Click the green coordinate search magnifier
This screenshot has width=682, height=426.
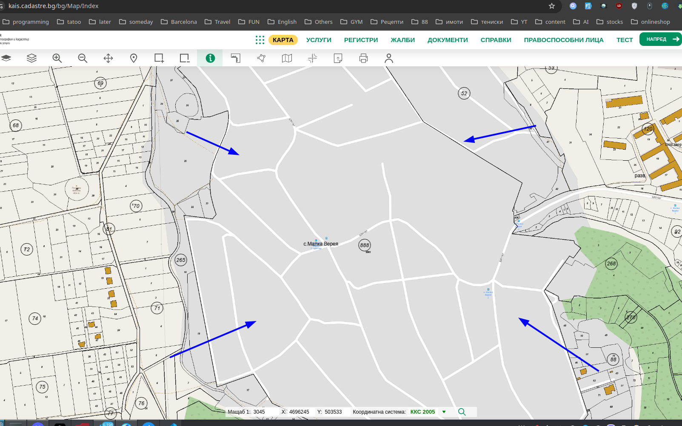pyautogui.click(x=462, y=412)
